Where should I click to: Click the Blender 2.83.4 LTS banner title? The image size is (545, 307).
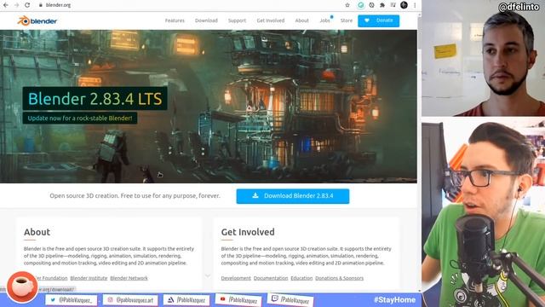95,99
